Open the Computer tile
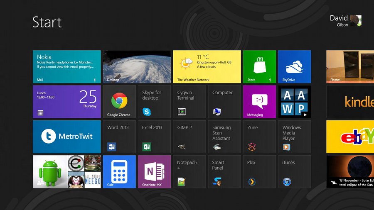 point(224,102)
